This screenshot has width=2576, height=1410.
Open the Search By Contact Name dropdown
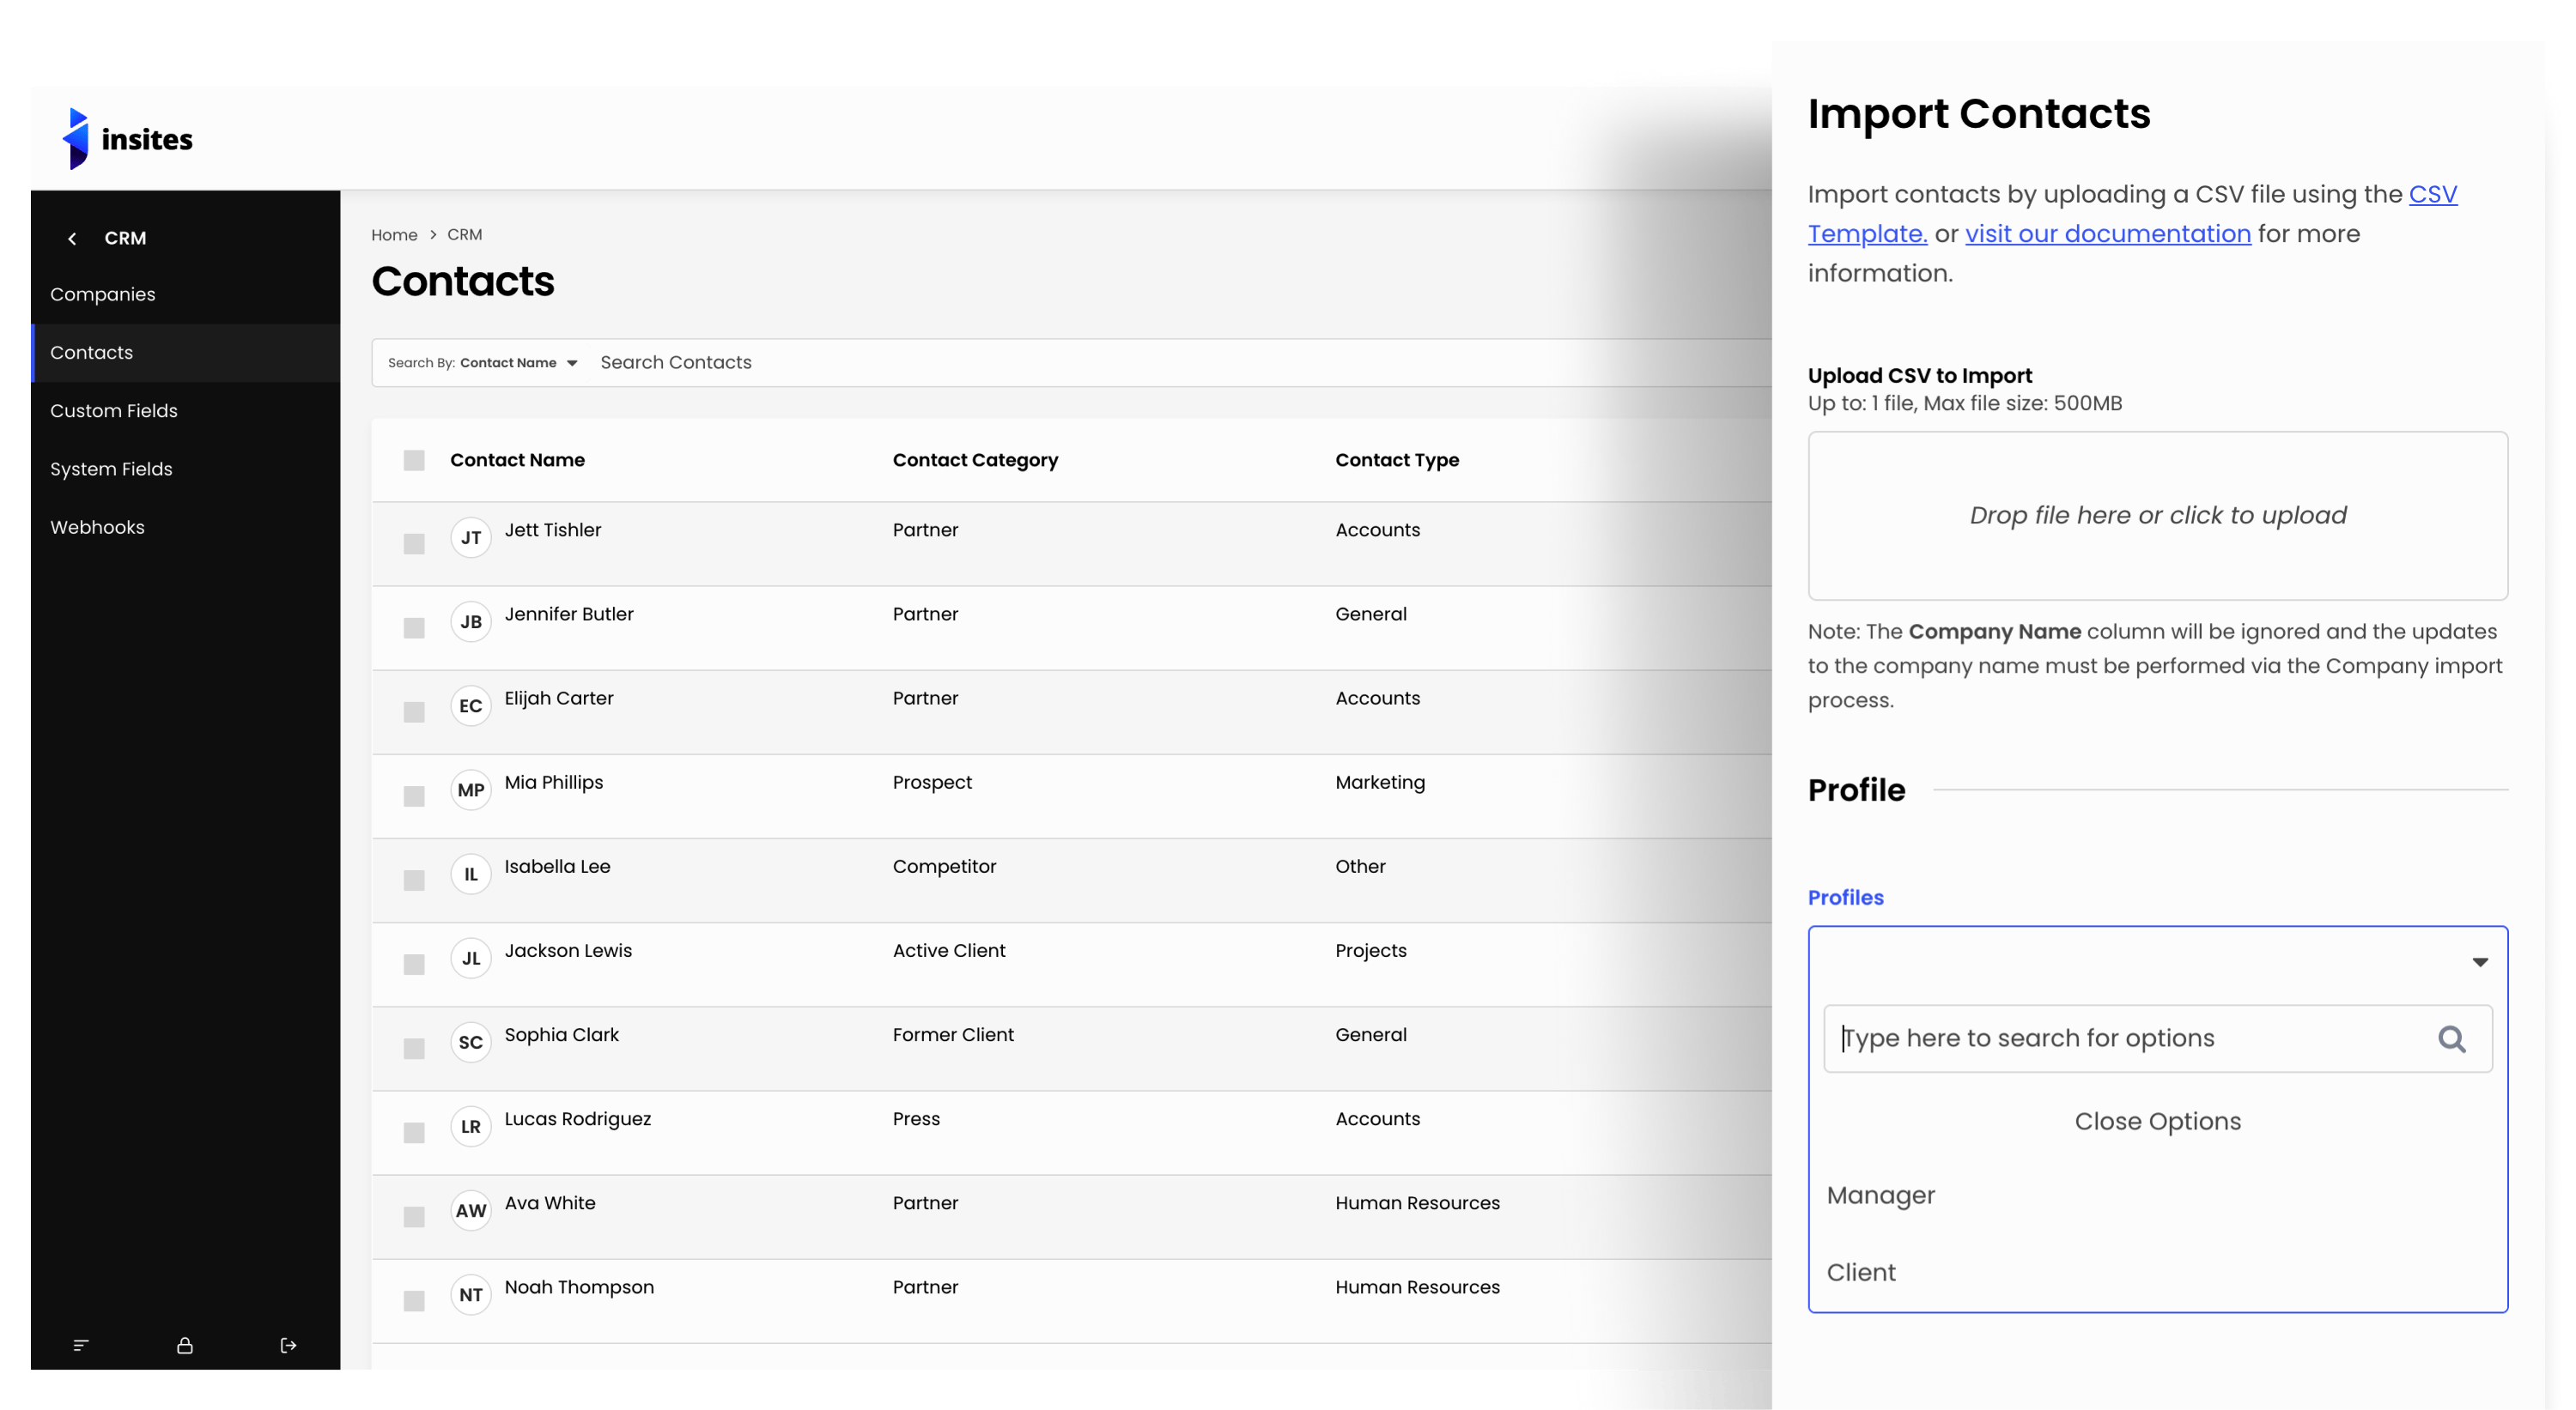[x=483, y=363]
